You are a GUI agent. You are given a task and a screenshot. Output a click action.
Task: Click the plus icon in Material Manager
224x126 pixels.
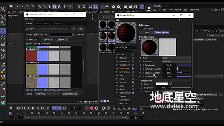point(103,17)
